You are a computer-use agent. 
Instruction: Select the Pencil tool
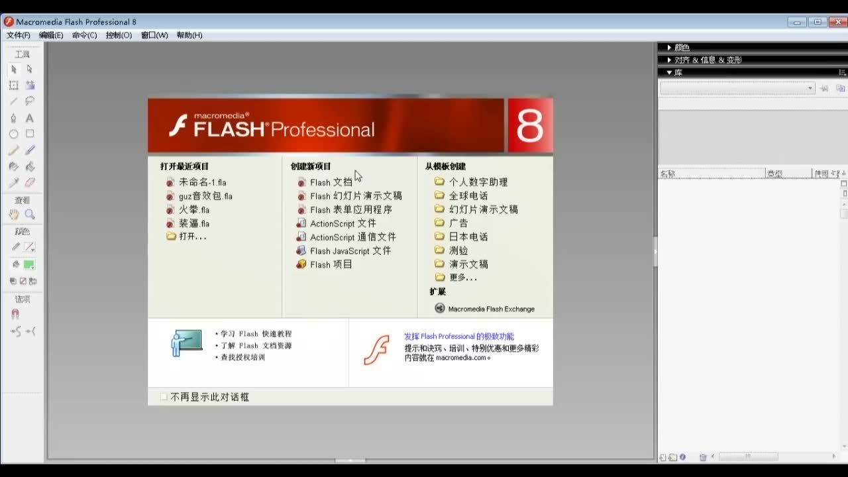click(x=13, y=150)
